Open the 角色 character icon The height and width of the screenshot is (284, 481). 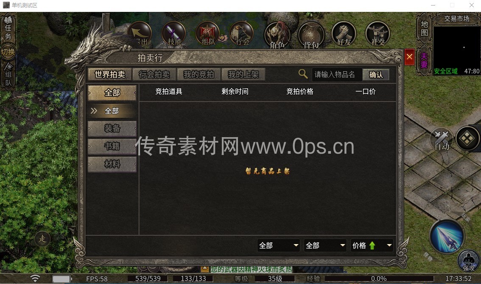point(277,35)
